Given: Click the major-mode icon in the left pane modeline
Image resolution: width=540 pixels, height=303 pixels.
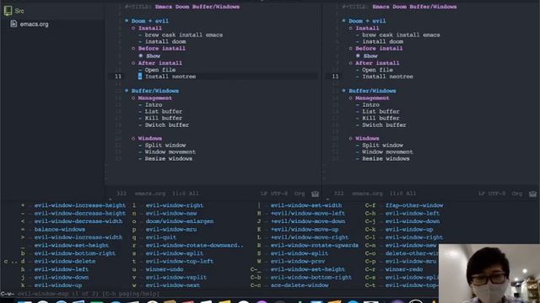Looking at the screenshot, I should click(x=315, y=194).
